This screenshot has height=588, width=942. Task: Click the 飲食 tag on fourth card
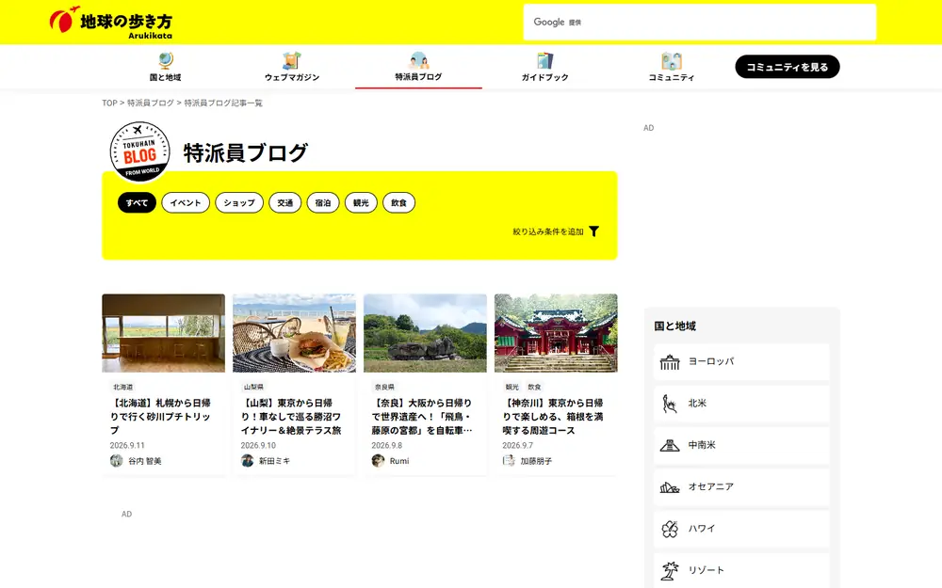point(535,387)
